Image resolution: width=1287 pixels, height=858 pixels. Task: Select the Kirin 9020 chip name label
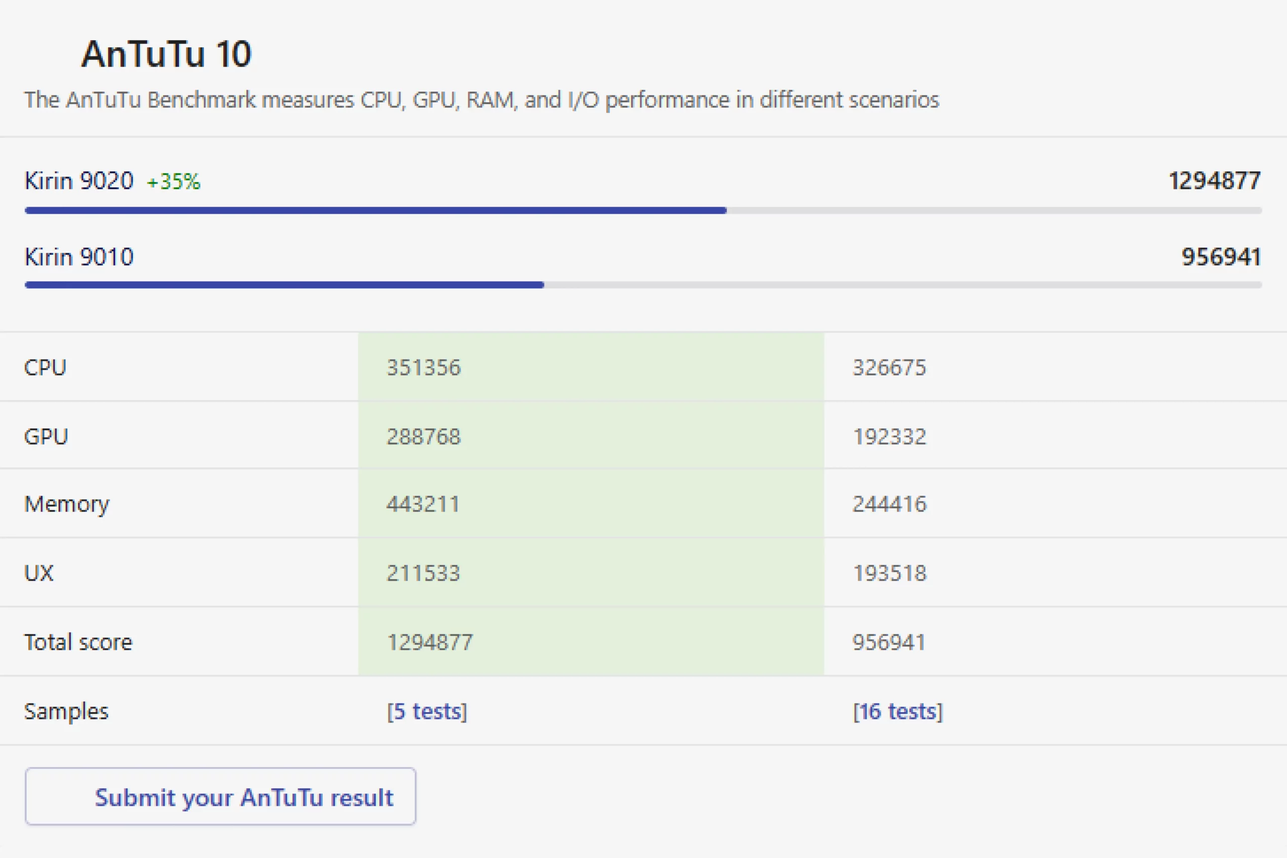click(x=79, y=181)
